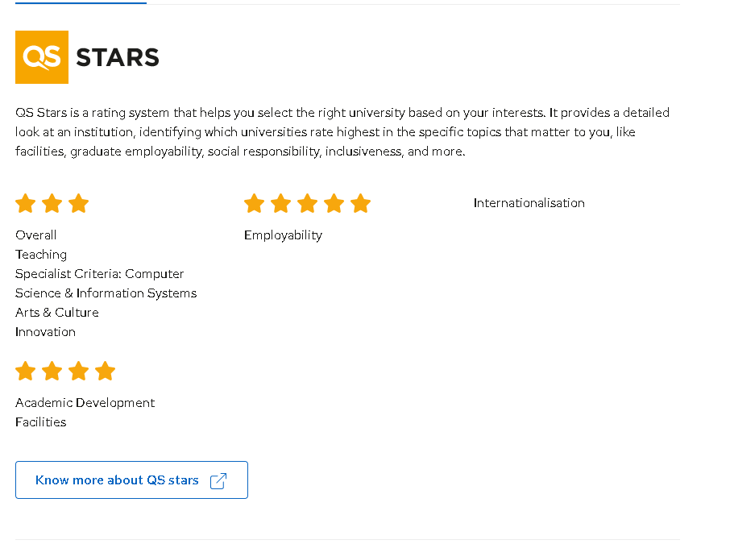Click the external link icon inside the button
730x544 pixels.
click(218, 480)
